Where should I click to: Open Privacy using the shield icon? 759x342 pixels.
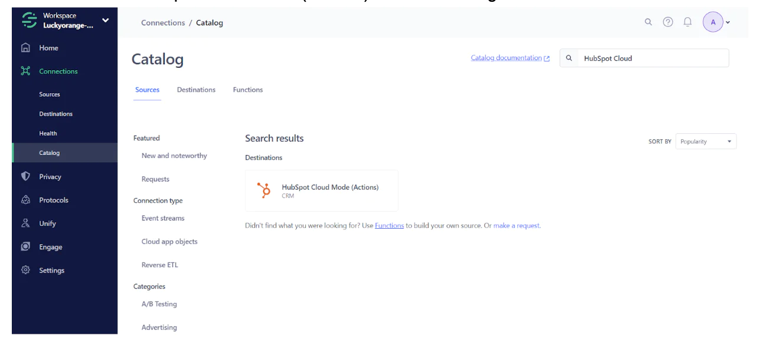[25, 176]
